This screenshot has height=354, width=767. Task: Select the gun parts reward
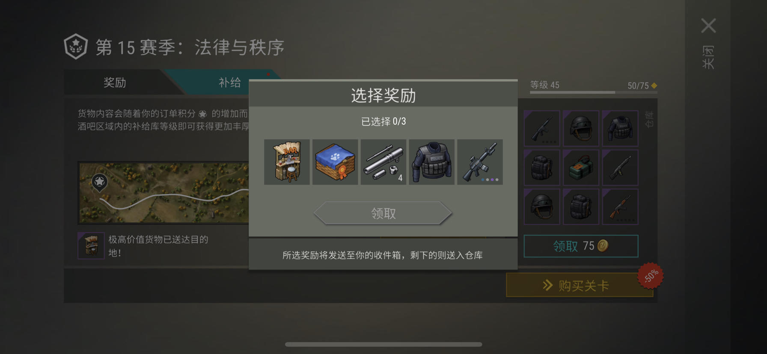(383, 162)
